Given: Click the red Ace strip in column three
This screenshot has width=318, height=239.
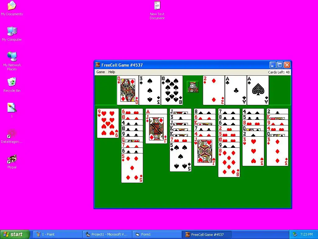Looking at the screenshot, I should (x=157, y=112).
